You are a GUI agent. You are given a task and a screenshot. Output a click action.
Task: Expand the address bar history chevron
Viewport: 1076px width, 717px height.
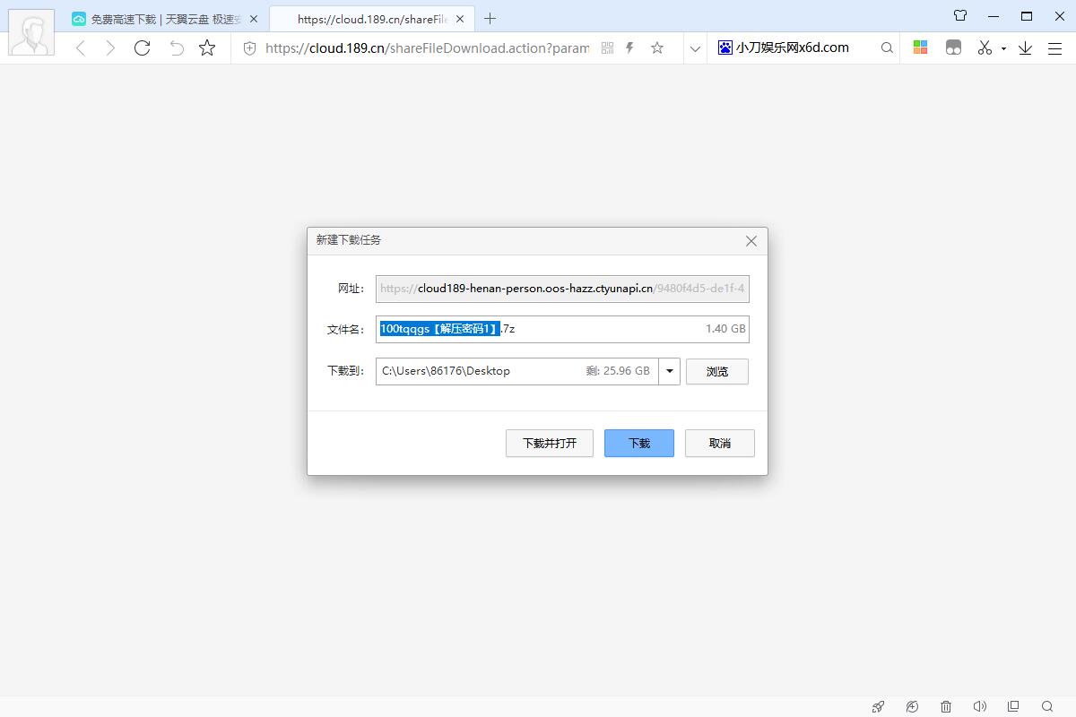[x=695, y=48]
